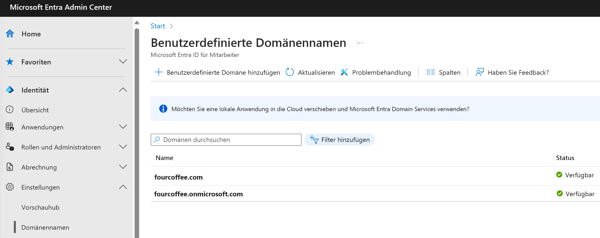Click the Spalten button
600x238 pixels.
pos(443,72)
